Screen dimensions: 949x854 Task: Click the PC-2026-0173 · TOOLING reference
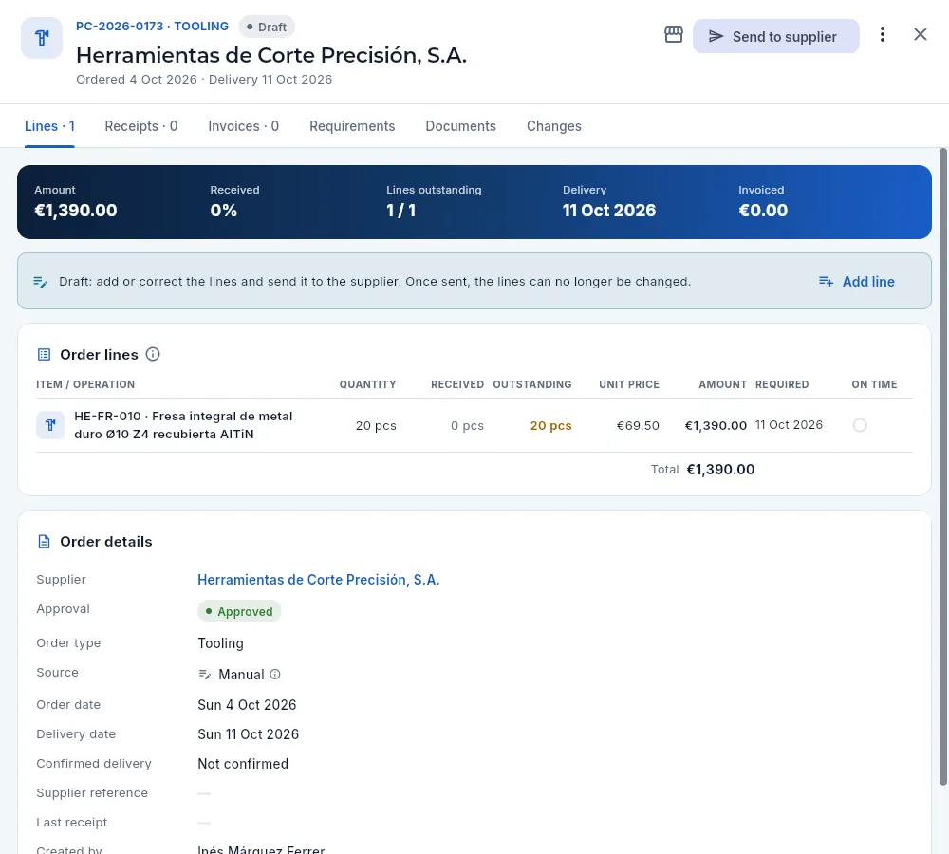click(152, 27)
